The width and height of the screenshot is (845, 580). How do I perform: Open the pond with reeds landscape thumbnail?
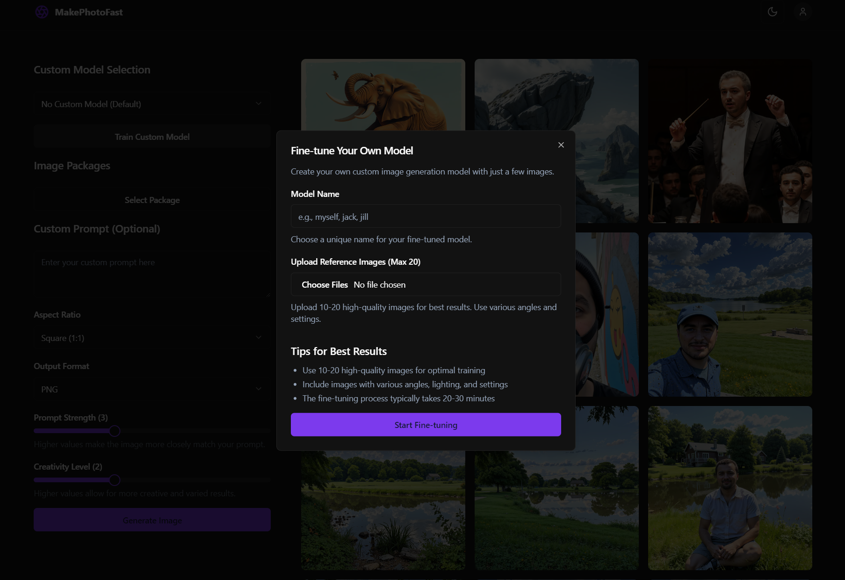tap(383, 510)
